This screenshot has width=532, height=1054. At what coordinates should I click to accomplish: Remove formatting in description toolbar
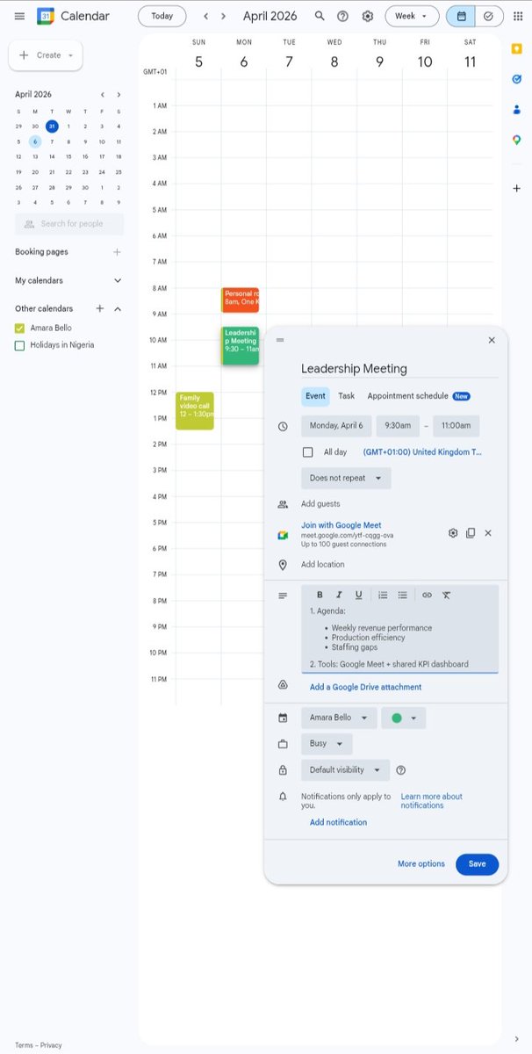446,595
